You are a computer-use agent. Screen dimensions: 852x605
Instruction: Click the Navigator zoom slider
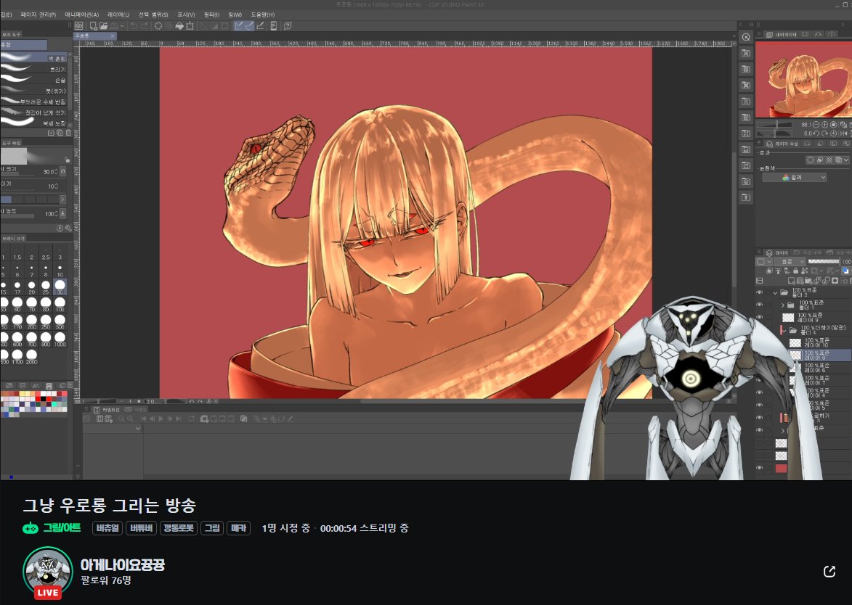pos(775,125)
